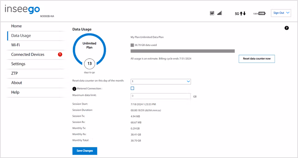
Task: Click the Save Changes button
Action: click(85, 151)
